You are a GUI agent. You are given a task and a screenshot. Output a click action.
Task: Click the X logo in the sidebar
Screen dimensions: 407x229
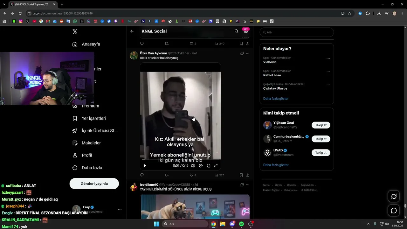75,31
